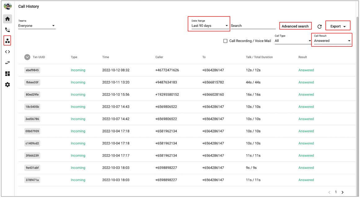Click the Advanced search button
This screenshot has height=198, width=360.
tap(295, 26)
